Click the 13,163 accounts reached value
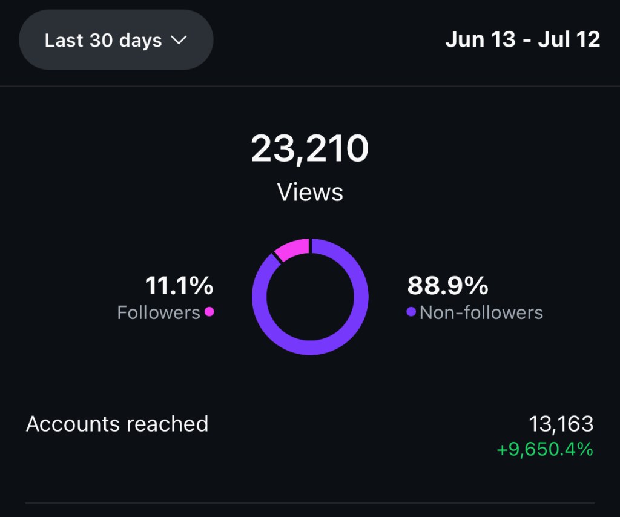This screenshot has height=517, width=620. [561, 424]
